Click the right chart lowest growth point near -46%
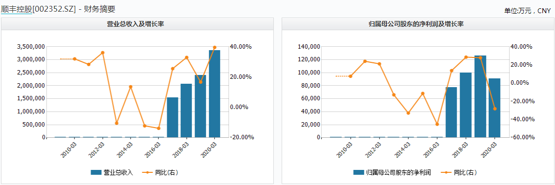Screen dimensions: 555x185 tap(437, 124)
